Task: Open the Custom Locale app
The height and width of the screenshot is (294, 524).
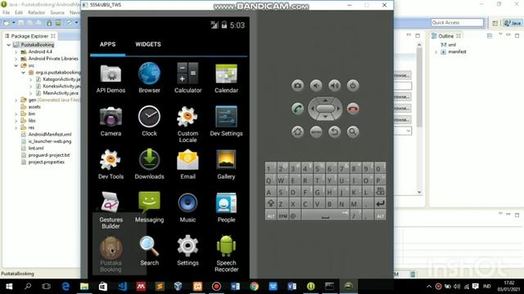Action: [x=187, y=125]
